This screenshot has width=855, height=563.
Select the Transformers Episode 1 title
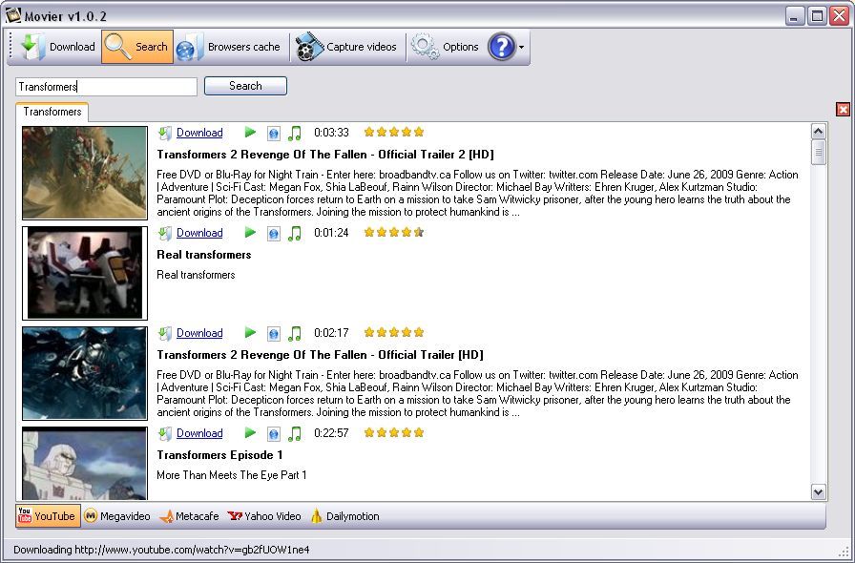pos(219,455)
